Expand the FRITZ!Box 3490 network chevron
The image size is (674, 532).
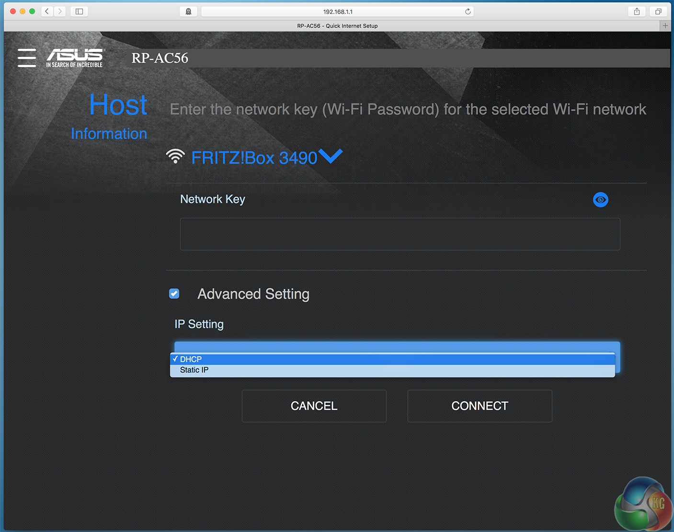coord(331,156)
